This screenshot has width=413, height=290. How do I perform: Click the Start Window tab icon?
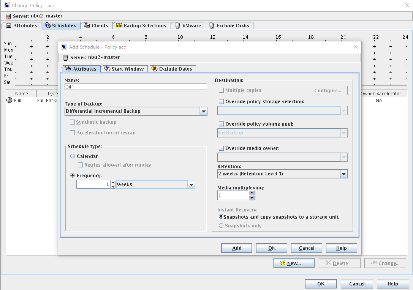[107, 69]
